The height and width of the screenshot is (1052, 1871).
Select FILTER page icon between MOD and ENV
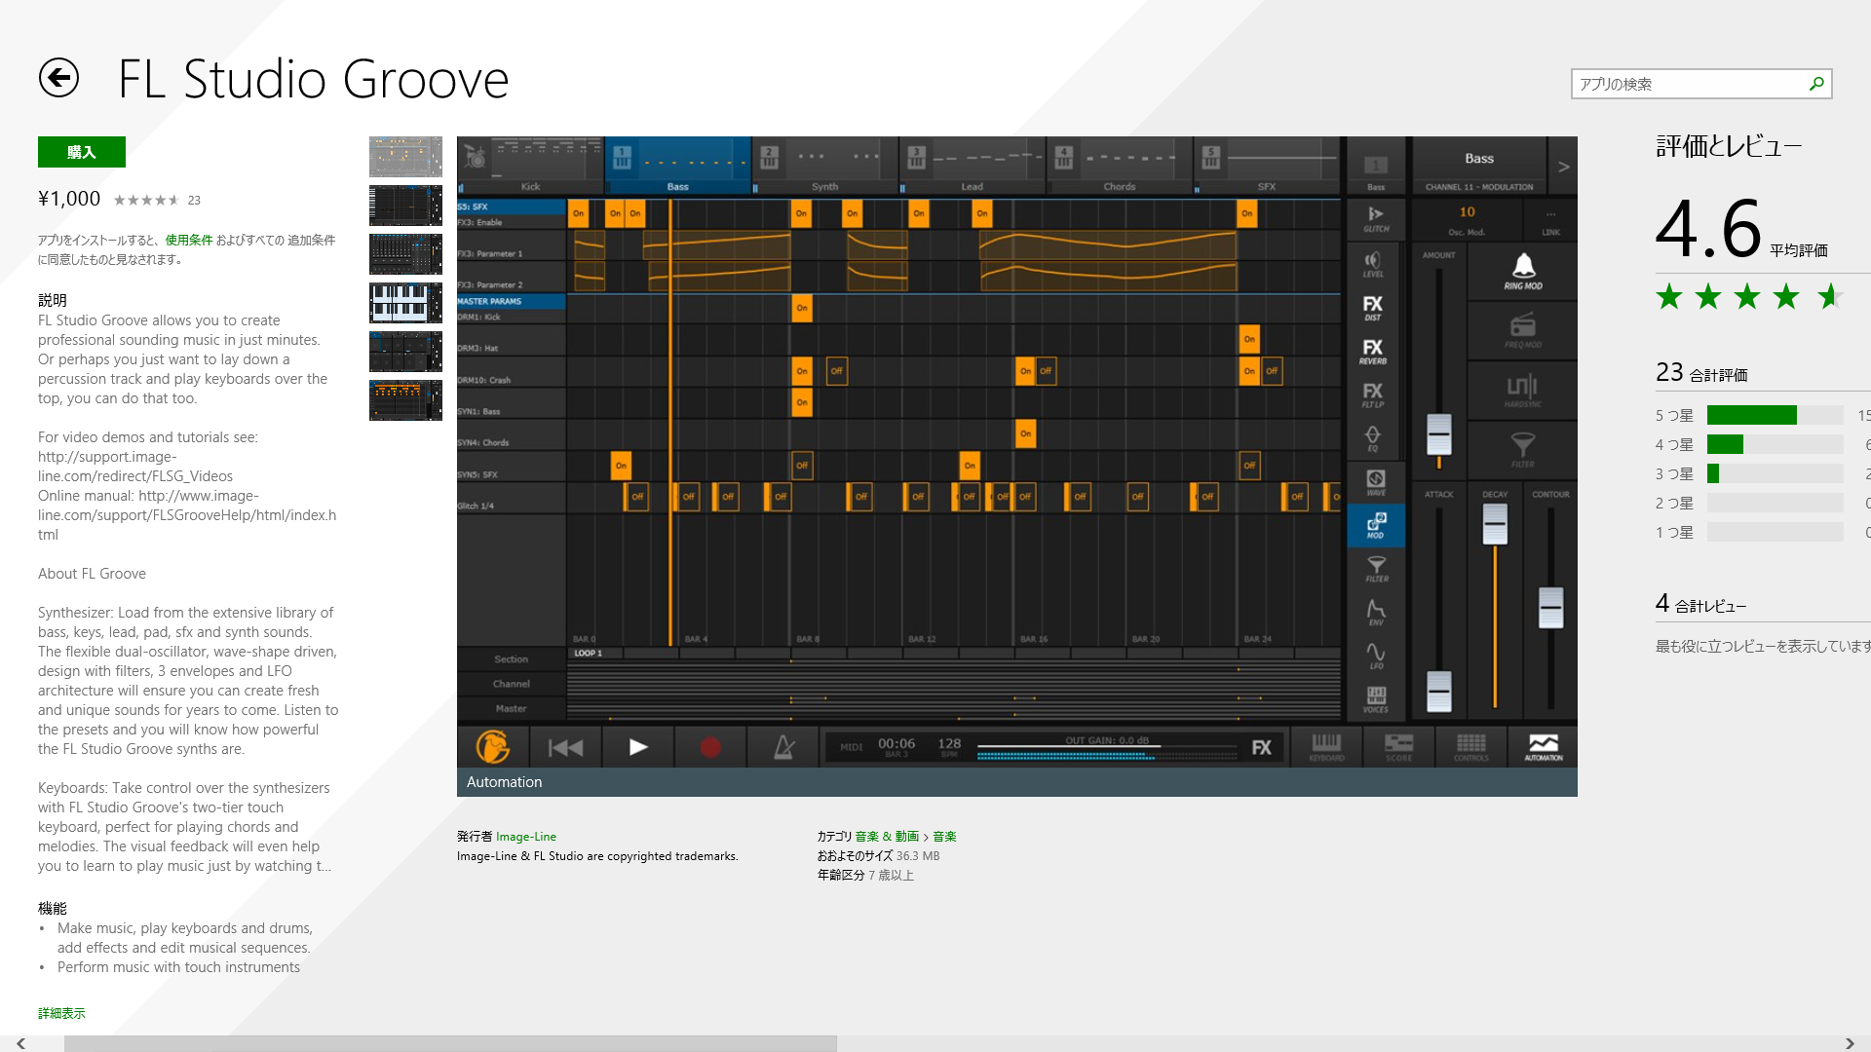point(1376,569)
